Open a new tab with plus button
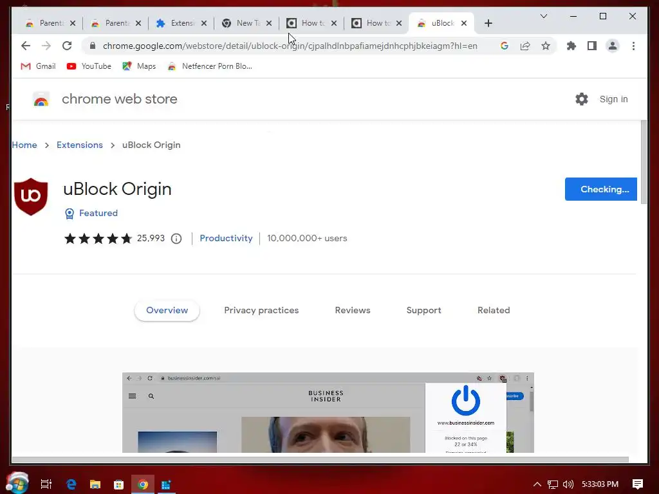Image resolution: width=659 pixels, height=494 pixels. point(488,23)
